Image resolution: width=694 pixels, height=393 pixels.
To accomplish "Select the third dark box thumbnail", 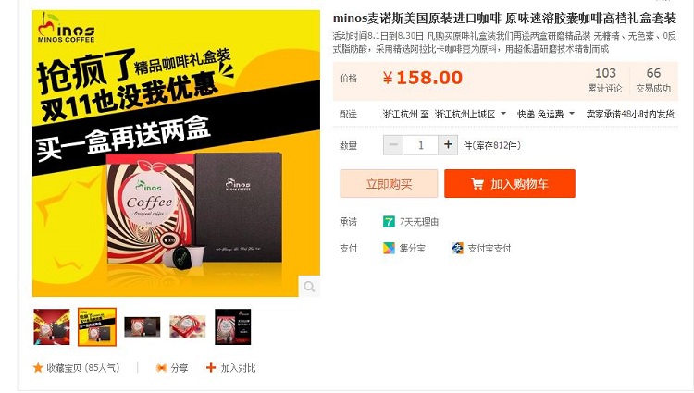I will click(x=143, y=326).
